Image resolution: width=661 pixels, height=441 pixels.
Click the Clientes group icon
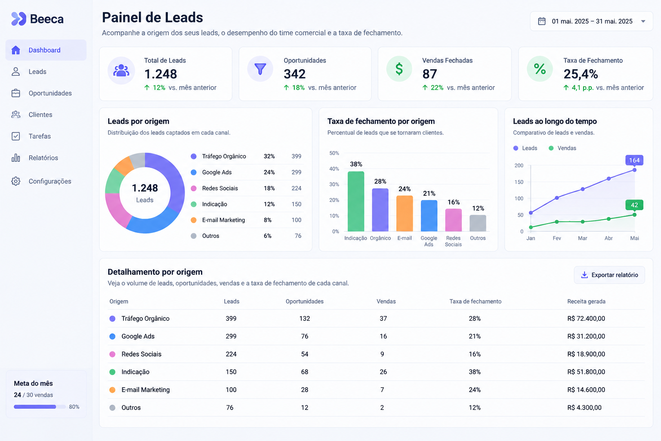pos(16,115)
